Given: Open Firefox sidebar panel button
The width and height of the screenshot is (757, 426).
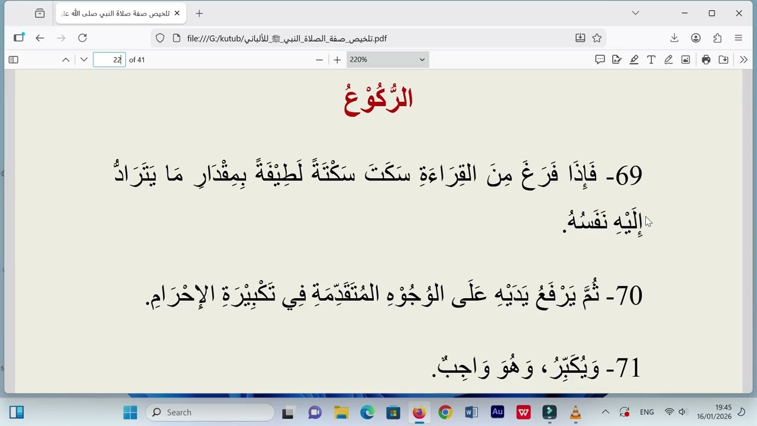Looking at the screenshot, I should (18, 38).
